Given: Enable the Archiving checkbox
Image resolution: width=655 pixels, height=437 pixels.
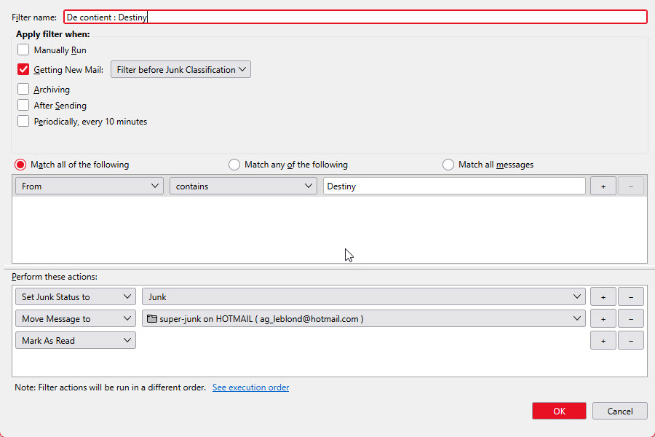Looking at the screenshot, I should [x=23, y=90].
